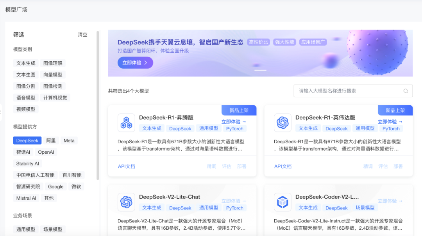The width and height of the screenshot is (422, 236).
Task: Click PyTorch tag on DeepSeek-V2-Lite-Chat
Action: (x=235, y=208)
